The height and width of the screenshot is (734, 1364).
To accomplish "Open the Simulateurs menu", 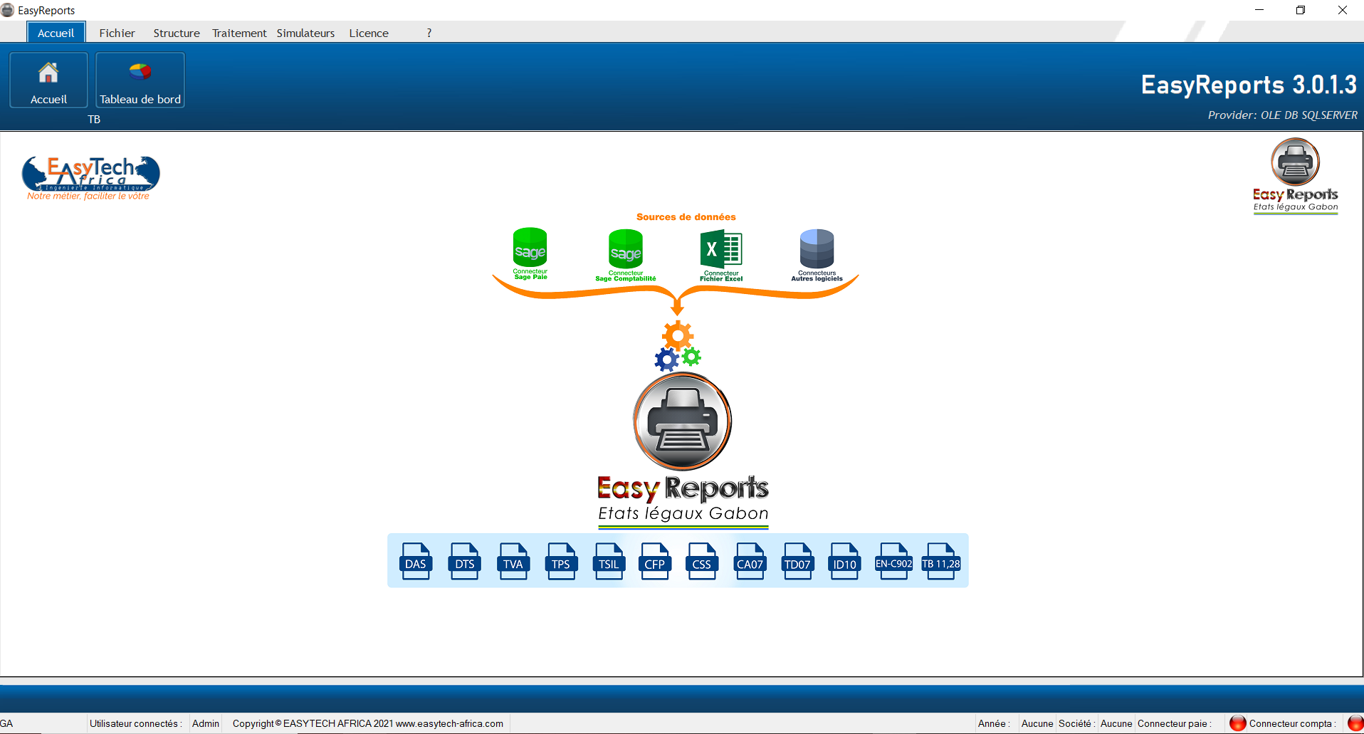I will point(305,33).
